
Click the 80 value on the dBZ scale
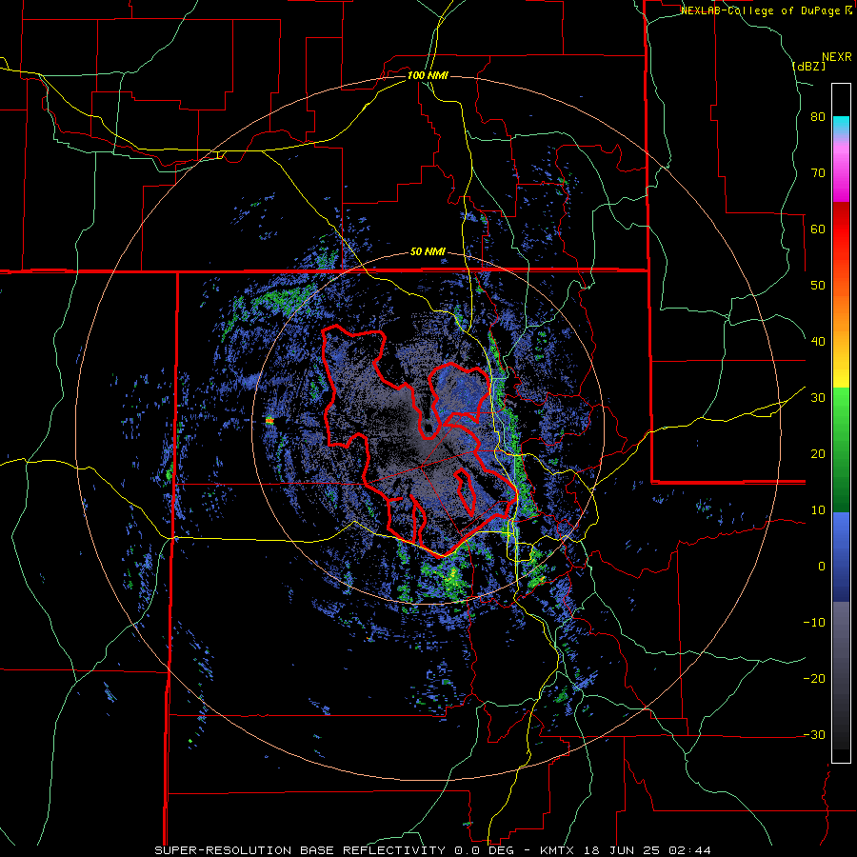(818, 116)
